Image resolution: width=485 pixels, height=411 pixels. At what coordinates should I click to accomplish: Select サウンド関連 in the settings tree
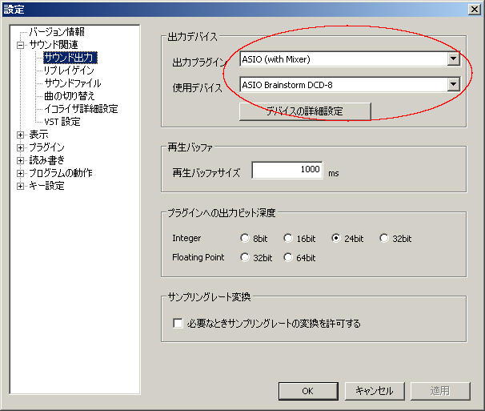click(x=53, y=45)
